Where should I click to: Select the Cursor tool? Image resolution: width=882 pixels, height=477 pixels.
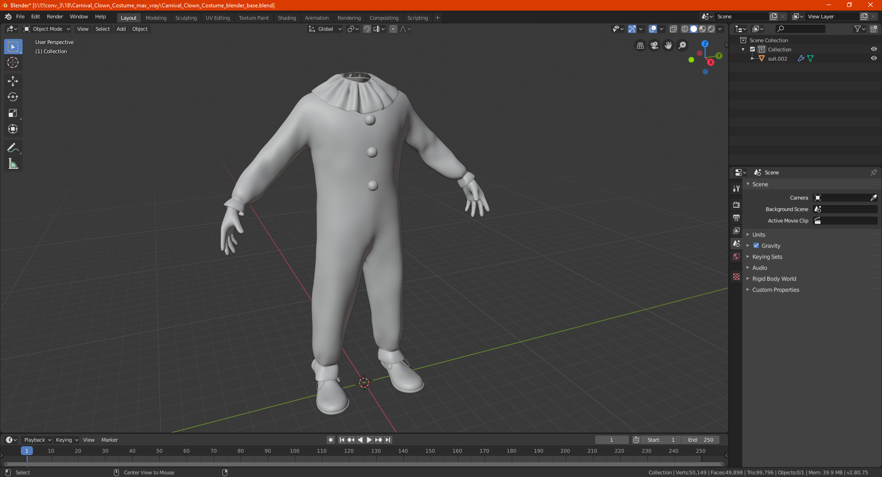pyautogui.click(x=13, y=63)
